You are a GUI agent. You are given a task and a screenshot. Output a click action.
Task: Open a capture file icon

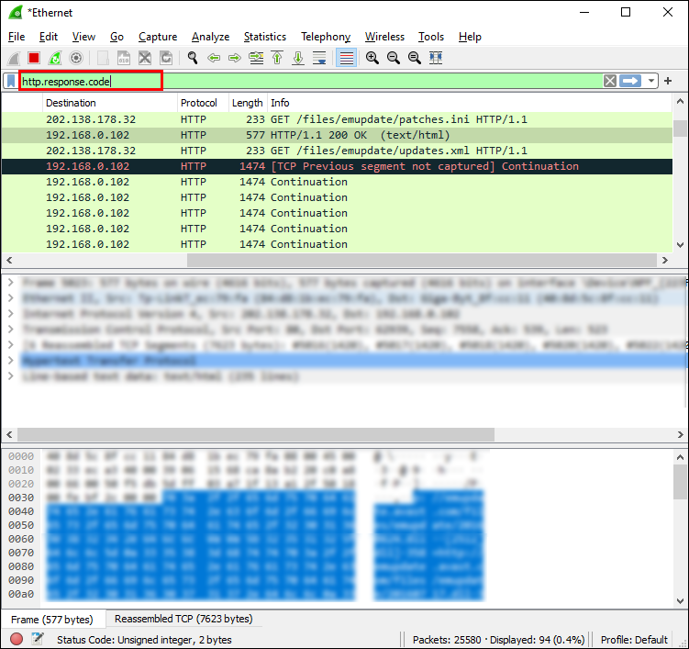pyautogui.click(x=103, y=58)
